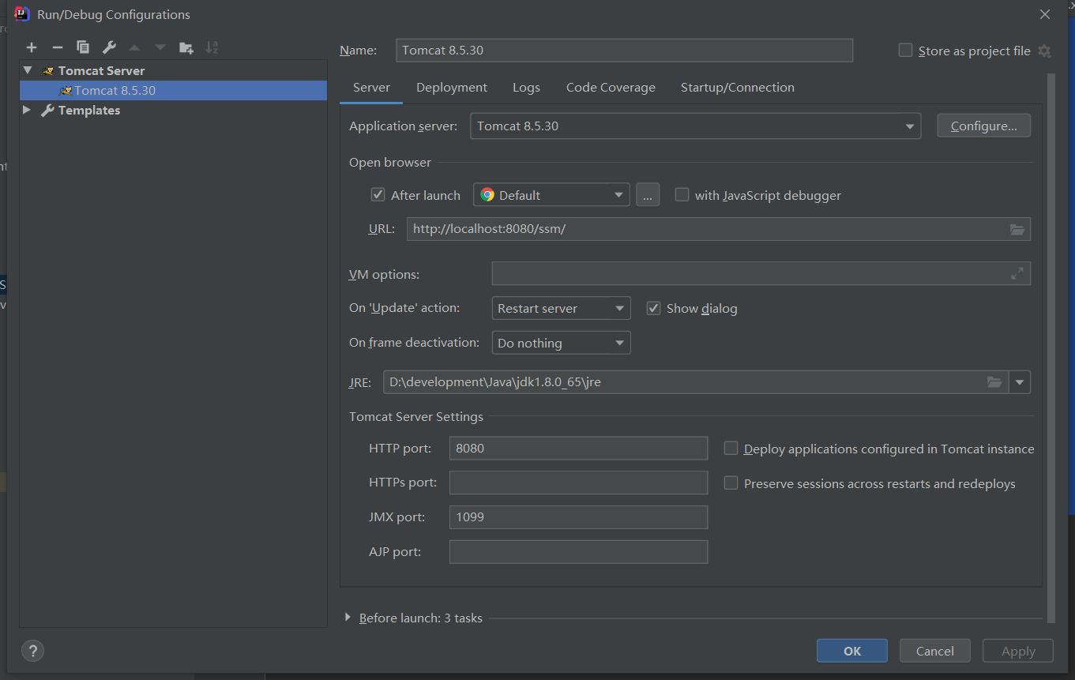Image resolution: width=1075 pixels, height=680 pixels.
Task: Click Cancel button
Action: 935,651
